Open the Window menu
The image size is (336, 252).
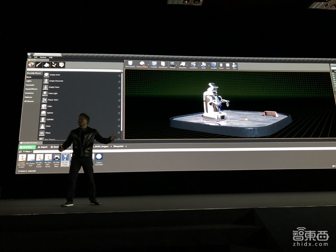coord(43,57)
